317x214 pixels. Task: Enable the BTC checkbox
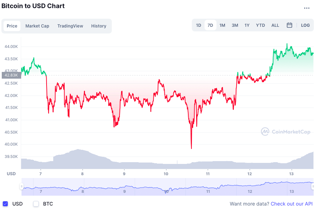tap(36, 204)
